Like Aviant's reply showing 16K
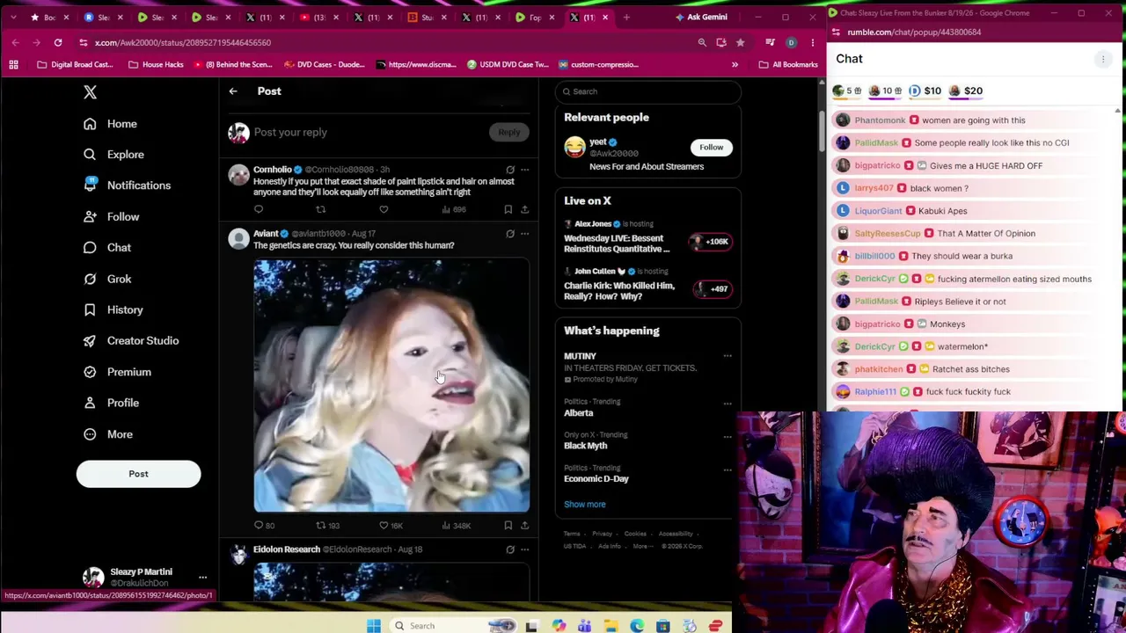 [x=391, y=526]
